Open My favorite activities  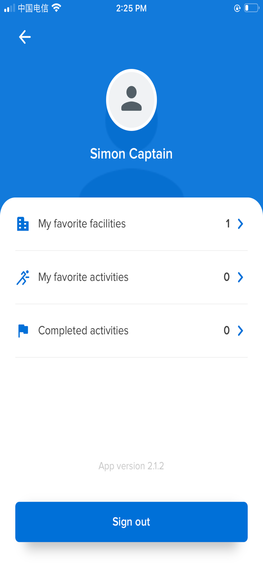[83, 277]
